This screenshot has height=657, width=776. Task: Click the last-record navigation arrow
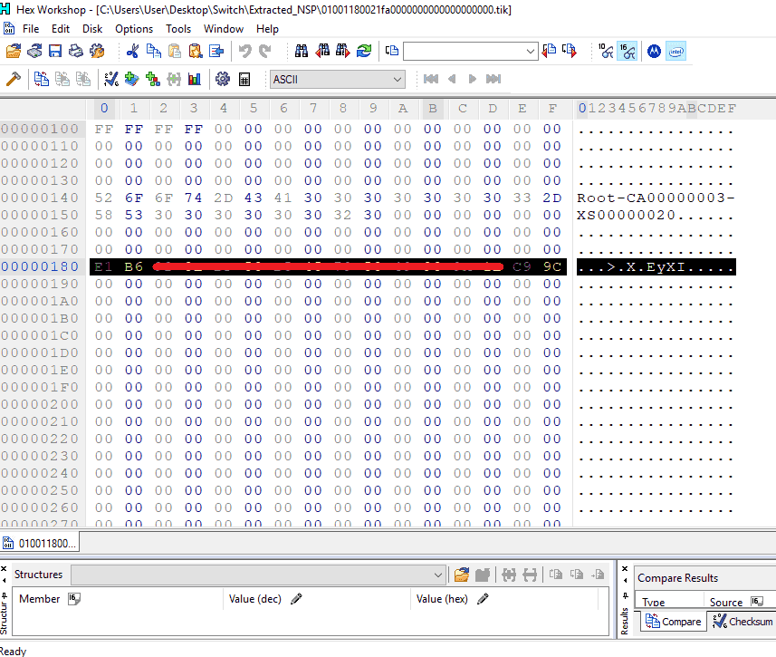[493, 79]
